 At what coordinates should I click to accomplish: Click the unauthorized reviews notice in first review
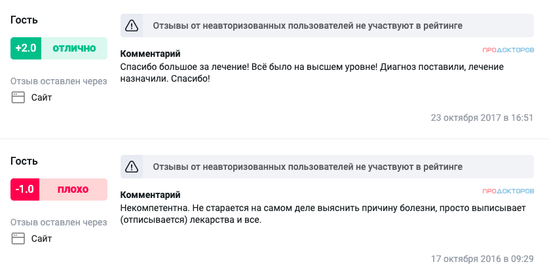(x=327, y=25)
